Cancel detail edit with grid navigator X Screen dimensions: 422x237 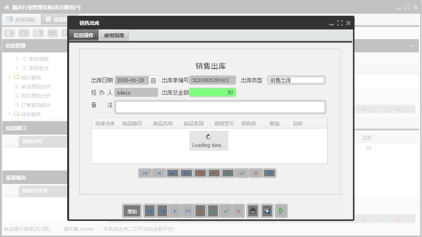click(x=256, y=173)
